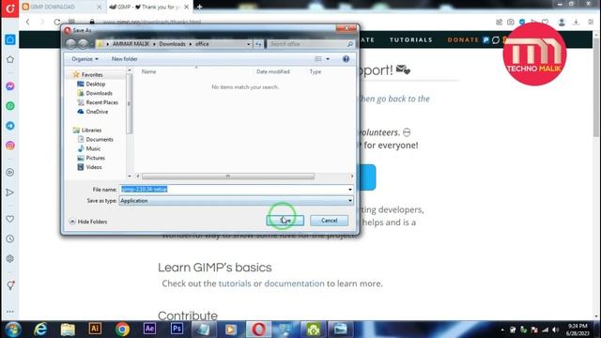The height and width of the screenshot is (338, 601).
Task: Open Photoshop from the taskbar
Action: tap(177, 329)
